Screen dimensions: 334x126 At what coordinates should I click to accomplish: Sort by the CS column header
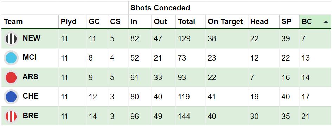(115, 22)
